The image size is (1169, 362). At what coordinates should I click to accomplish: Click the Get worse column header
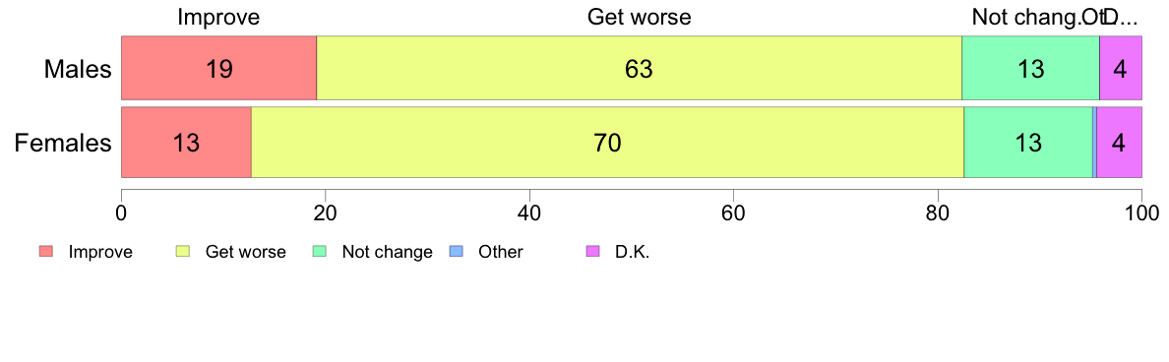[639, 17]
